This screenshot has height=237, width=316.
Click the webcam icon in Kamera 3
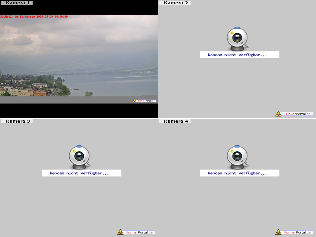(79, 157)
